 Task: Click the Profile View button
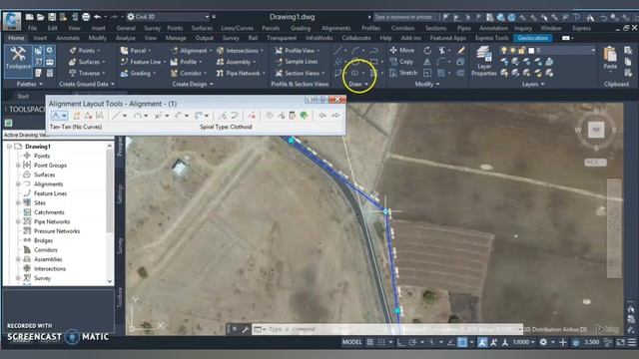tap(298, 51)
